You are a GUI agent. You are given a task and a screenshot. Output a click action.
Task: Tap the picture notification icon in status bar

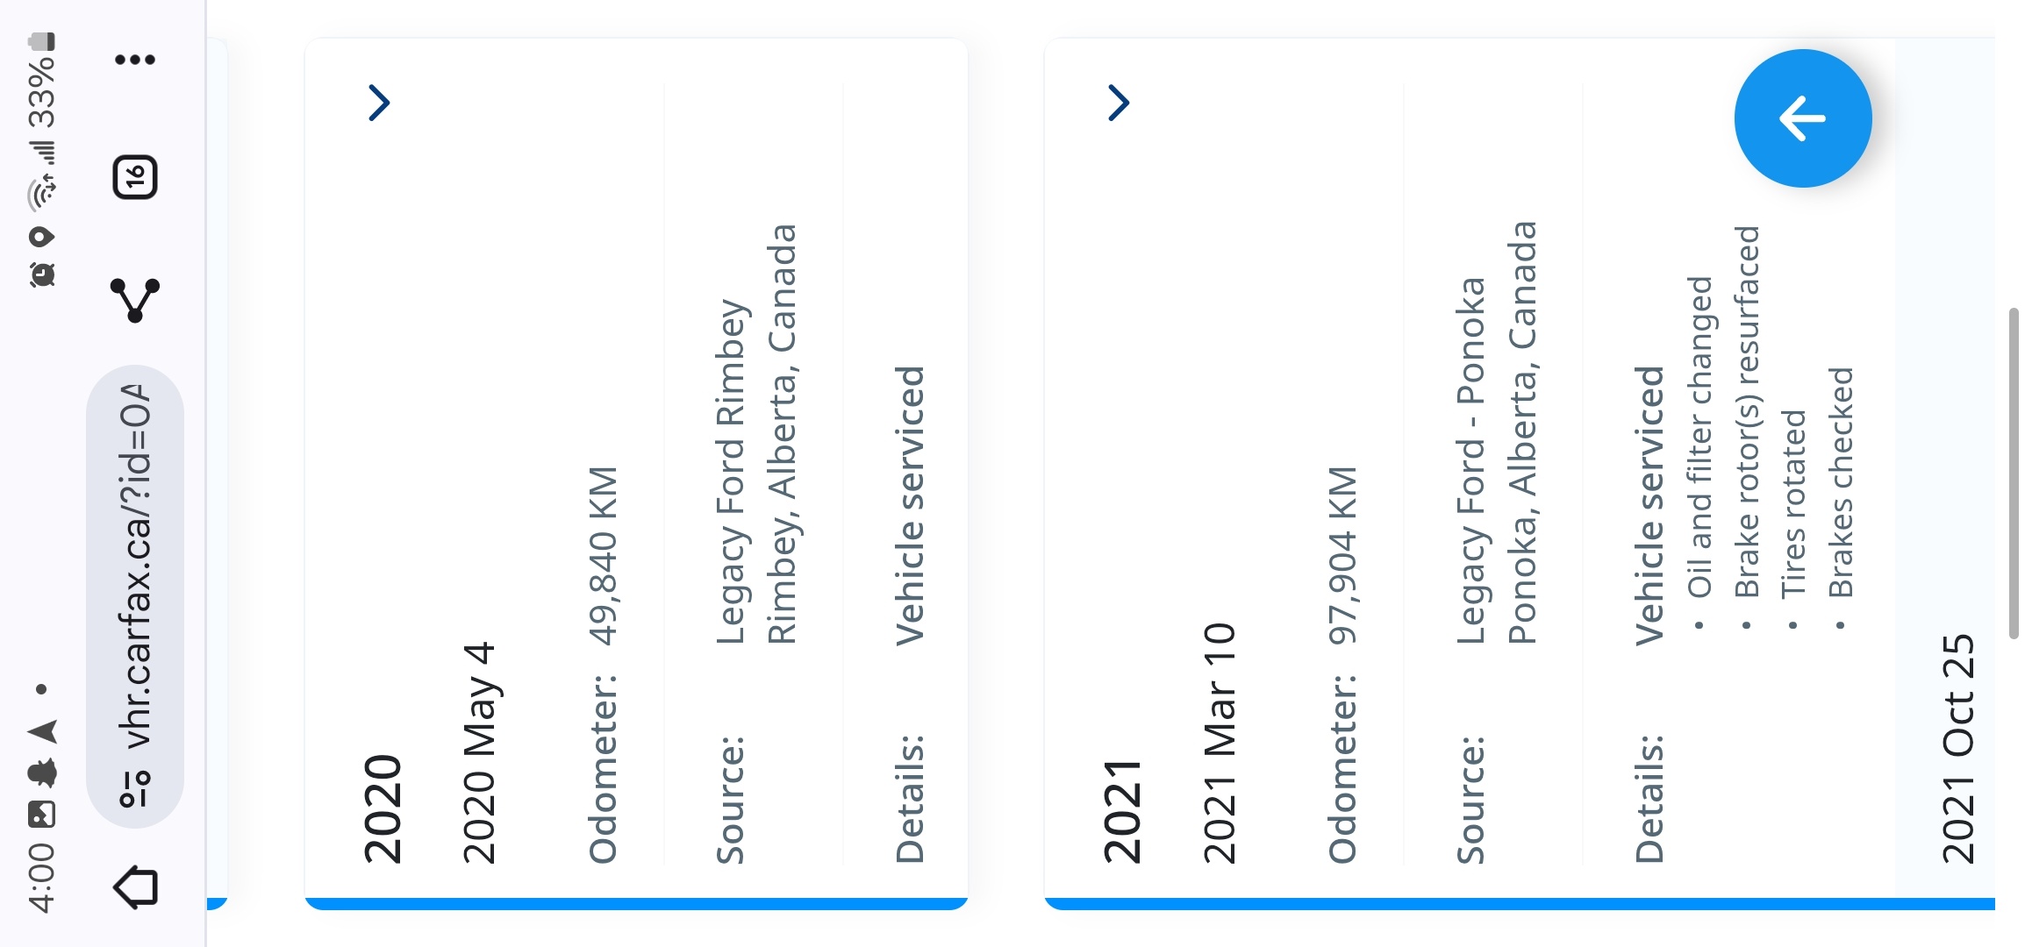point(41,814)
